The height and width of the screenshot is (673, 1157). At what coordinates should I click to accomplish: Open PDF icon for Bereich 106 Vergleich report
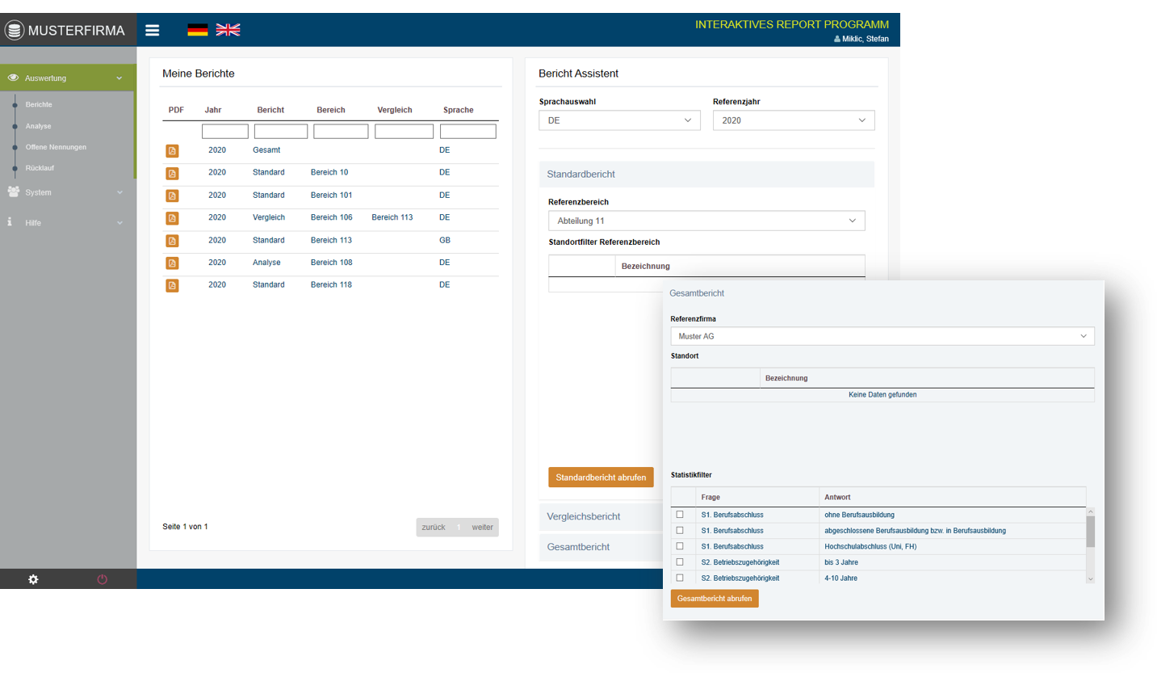tap(172, 218)
